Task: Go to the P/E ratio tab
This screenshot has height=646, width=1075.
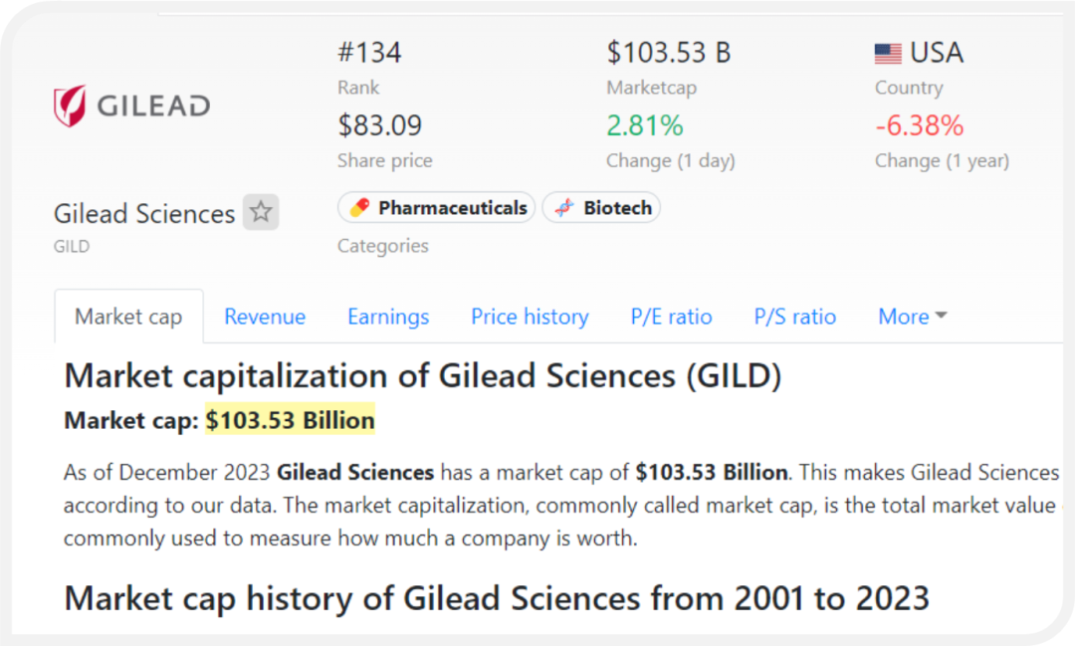Action: click(672, 317)
